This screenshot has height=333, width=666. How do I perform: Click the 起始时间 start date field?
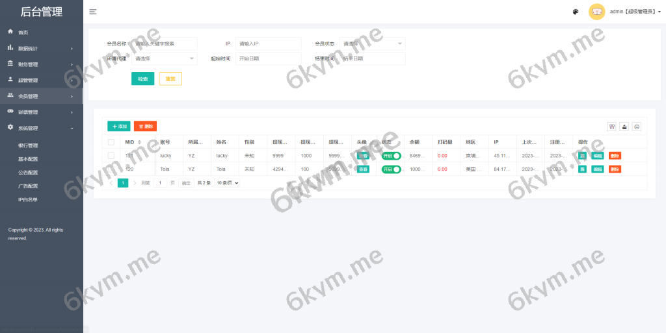point(268,58)
